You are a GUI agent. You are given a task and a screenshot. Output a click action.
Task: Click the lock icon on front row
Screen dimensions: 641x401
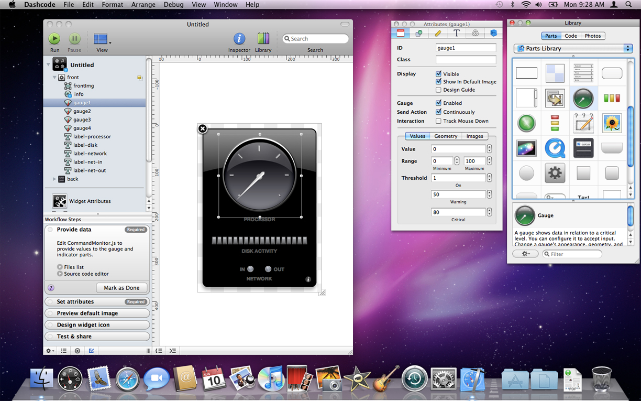pyautogui.click(x=140, y=78)
